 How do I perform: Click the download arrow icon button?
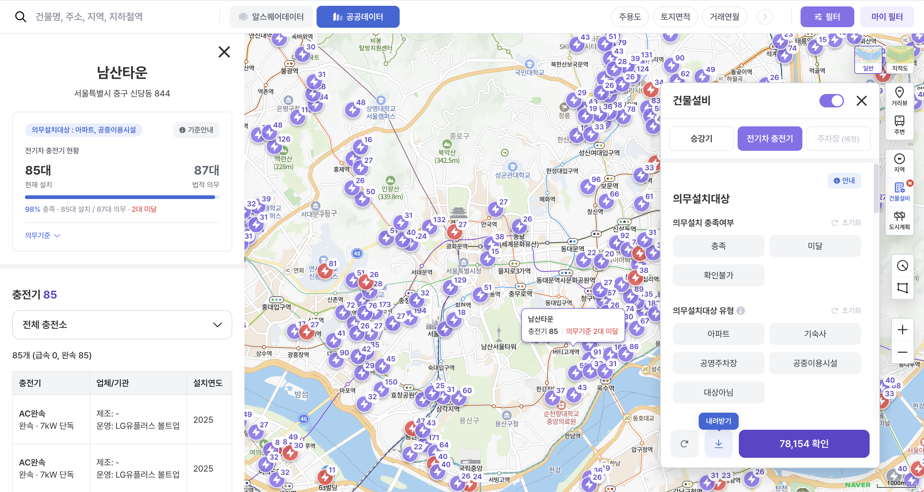coord(718,444)
